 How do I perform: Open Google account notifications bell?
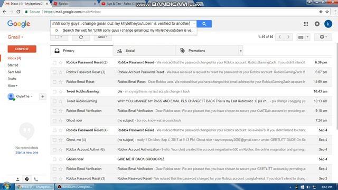(x=317, y=24)
